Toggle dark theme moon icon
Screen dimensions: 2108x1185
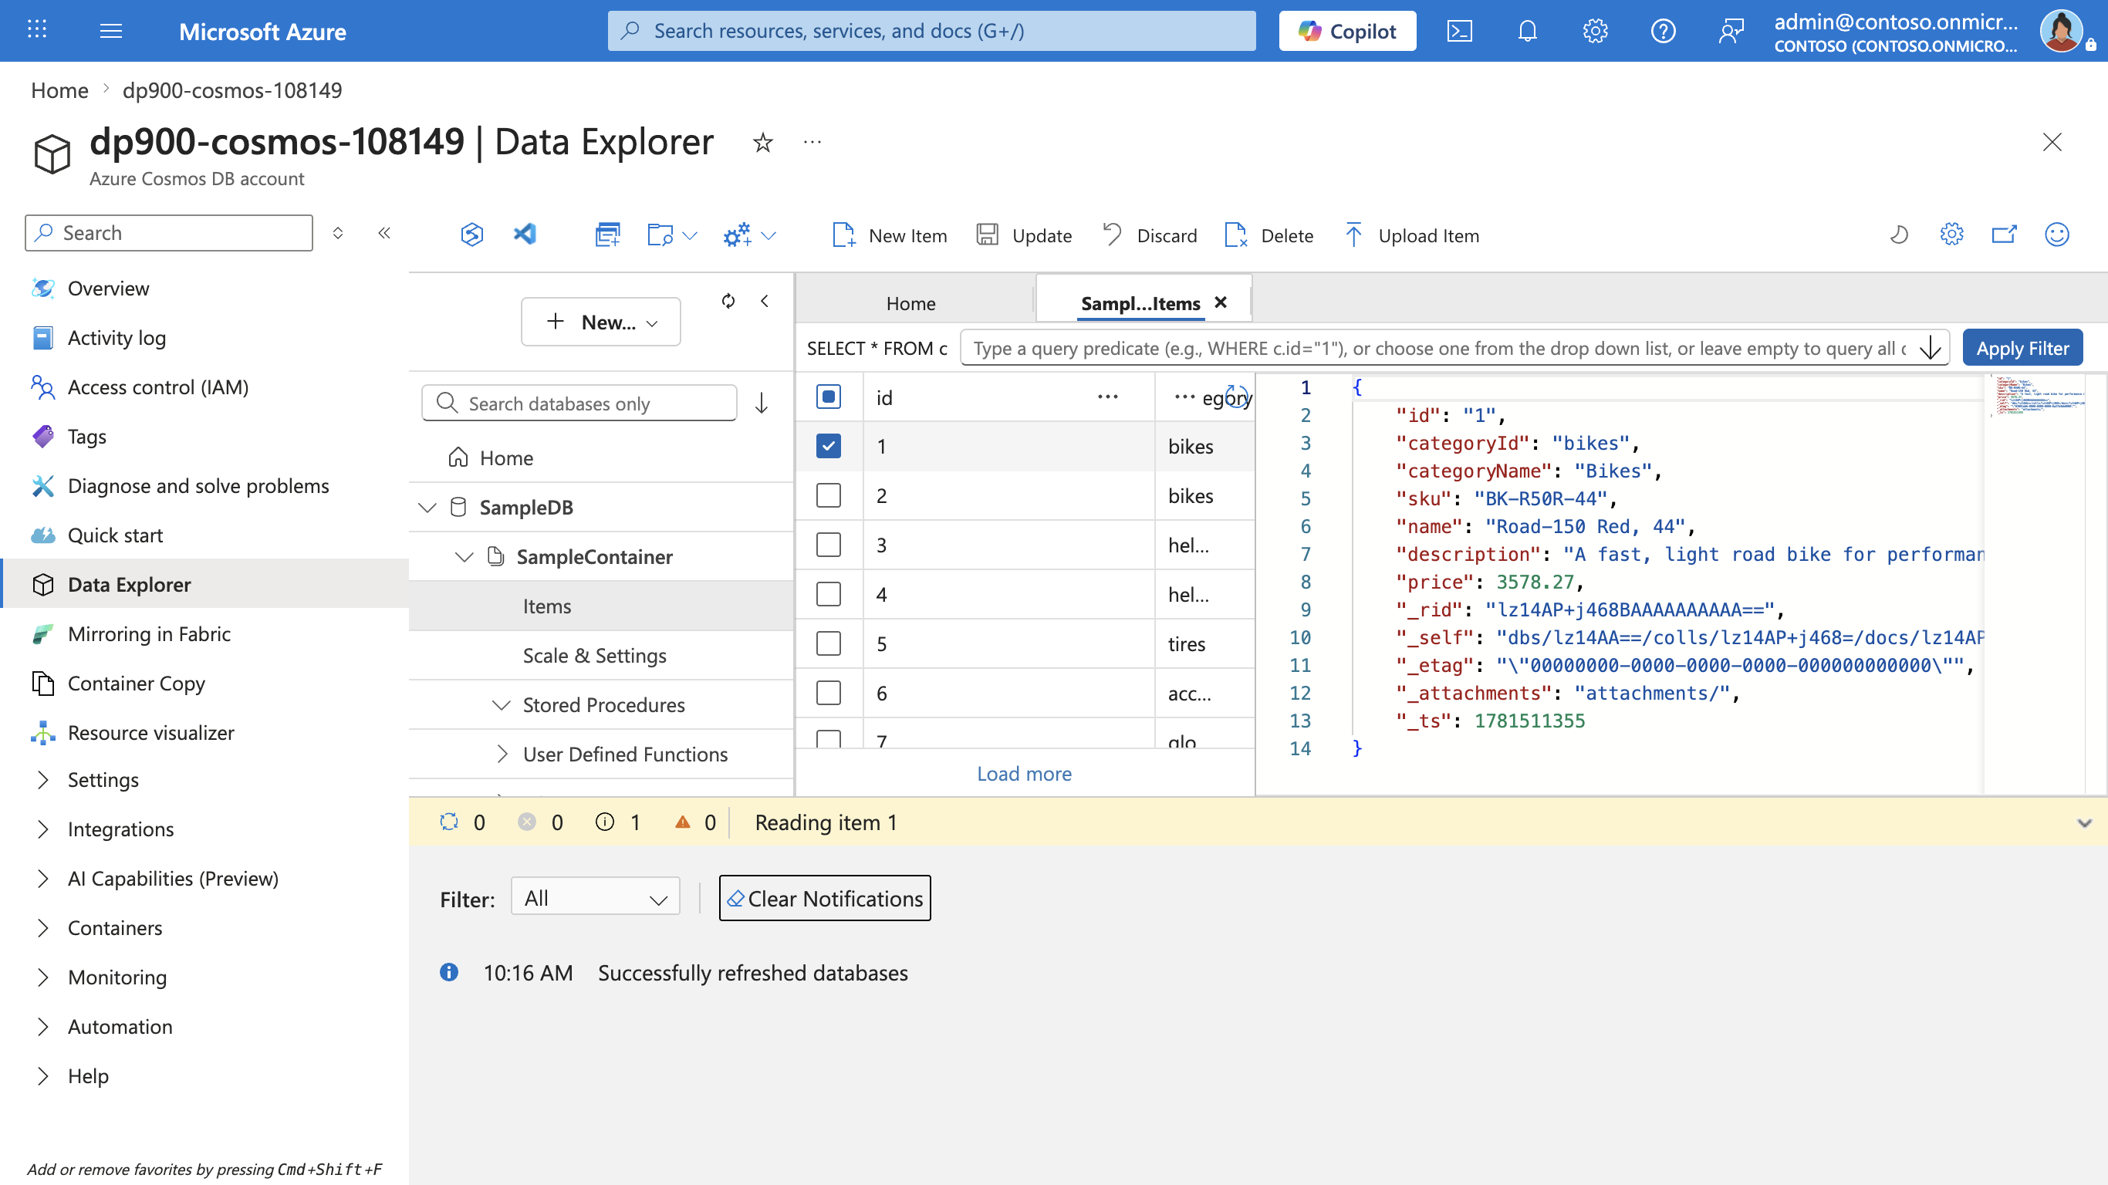(x=1898, y=235)
